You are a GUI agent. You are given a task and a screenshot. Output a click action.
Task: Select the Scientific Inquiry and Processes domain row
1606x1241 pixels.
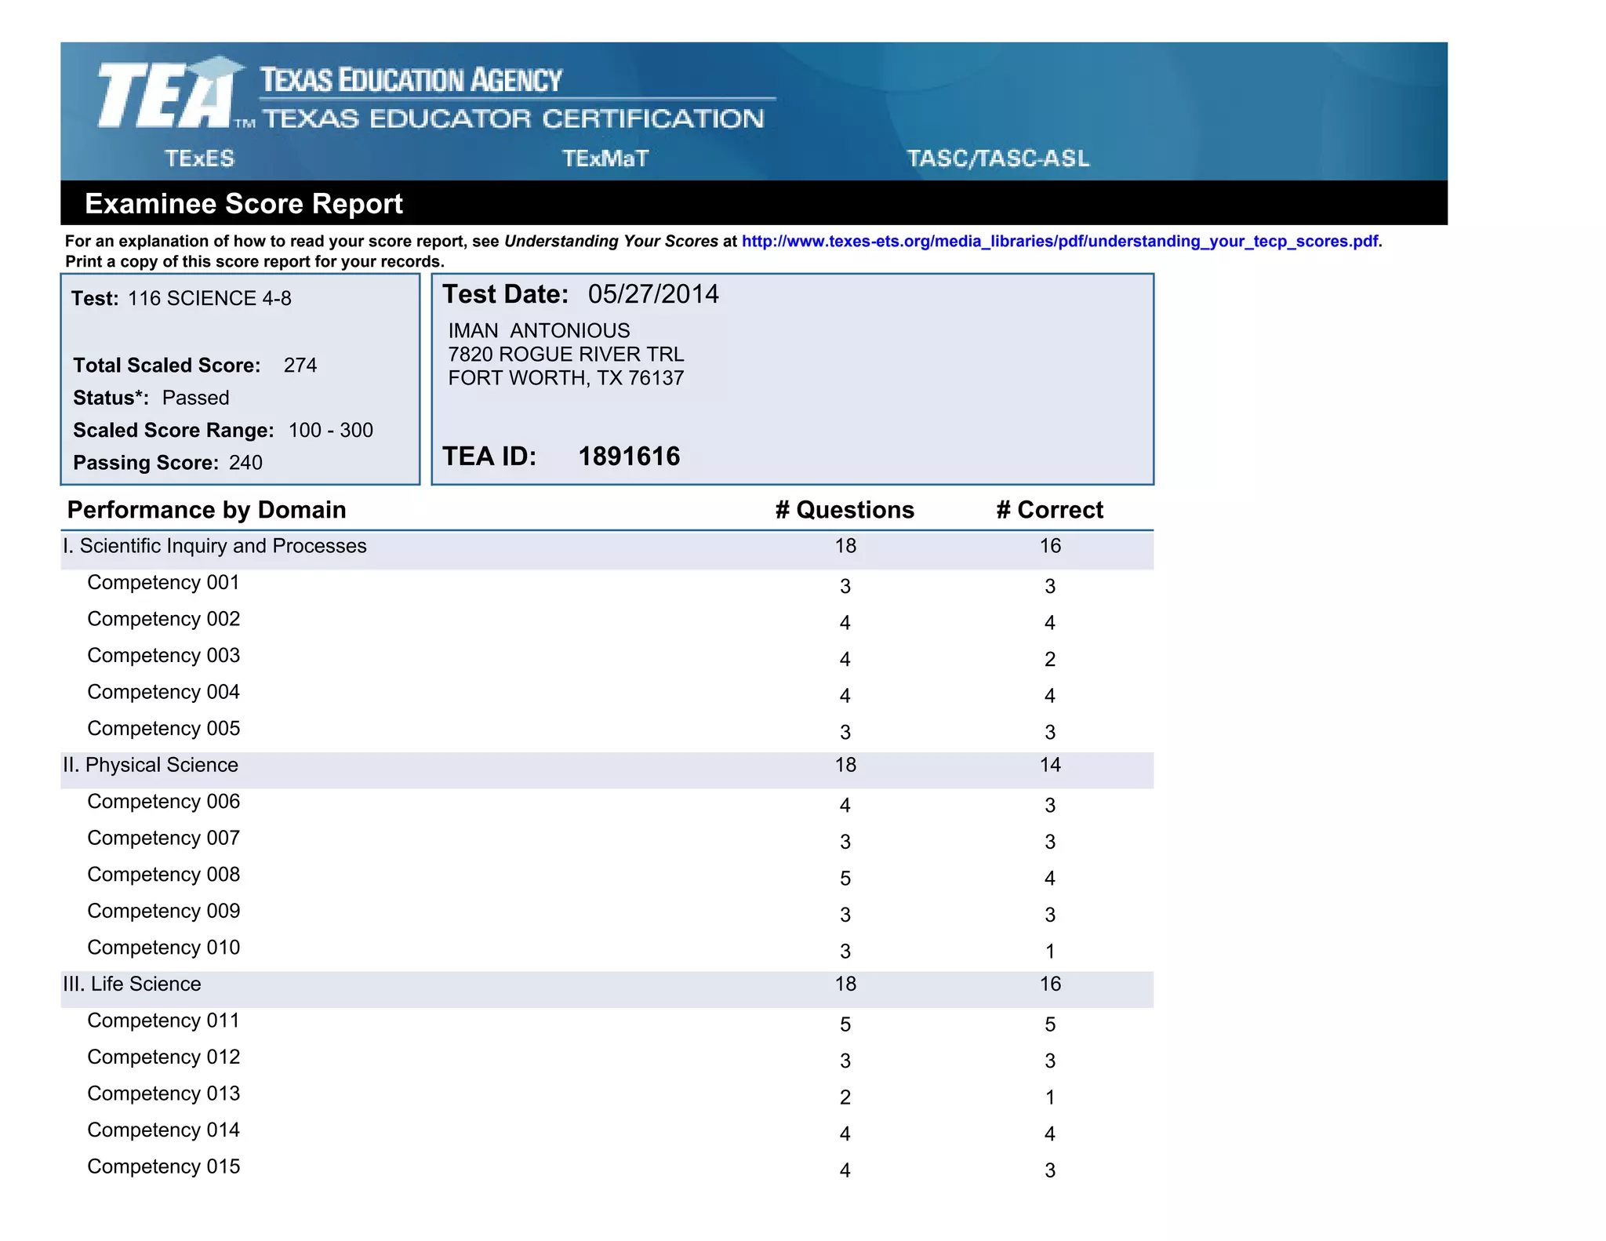(x=215, y=547)
